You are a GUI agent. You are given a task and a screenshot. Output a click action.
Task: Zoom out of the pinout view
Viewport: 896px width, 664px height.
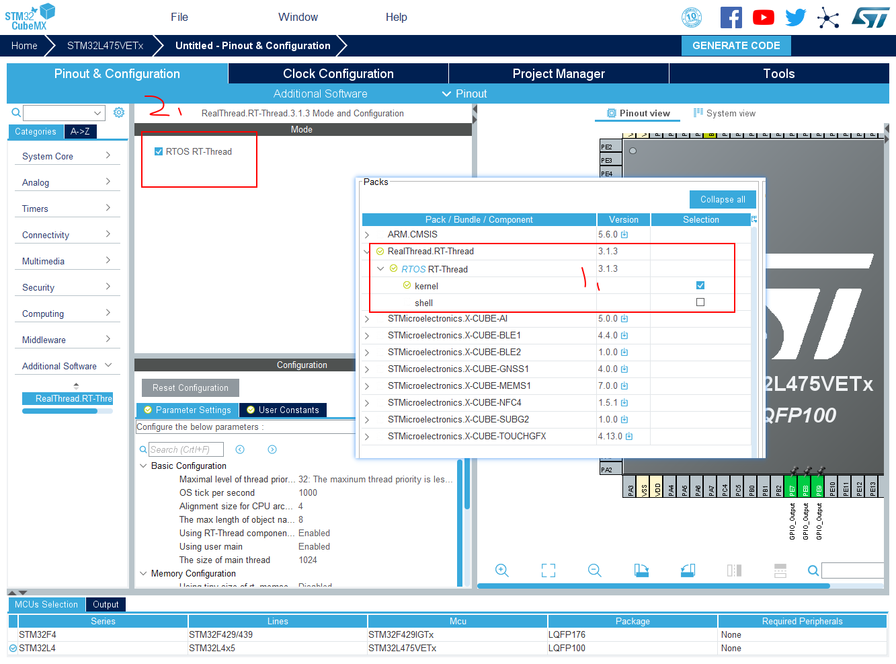coord(595,570)
